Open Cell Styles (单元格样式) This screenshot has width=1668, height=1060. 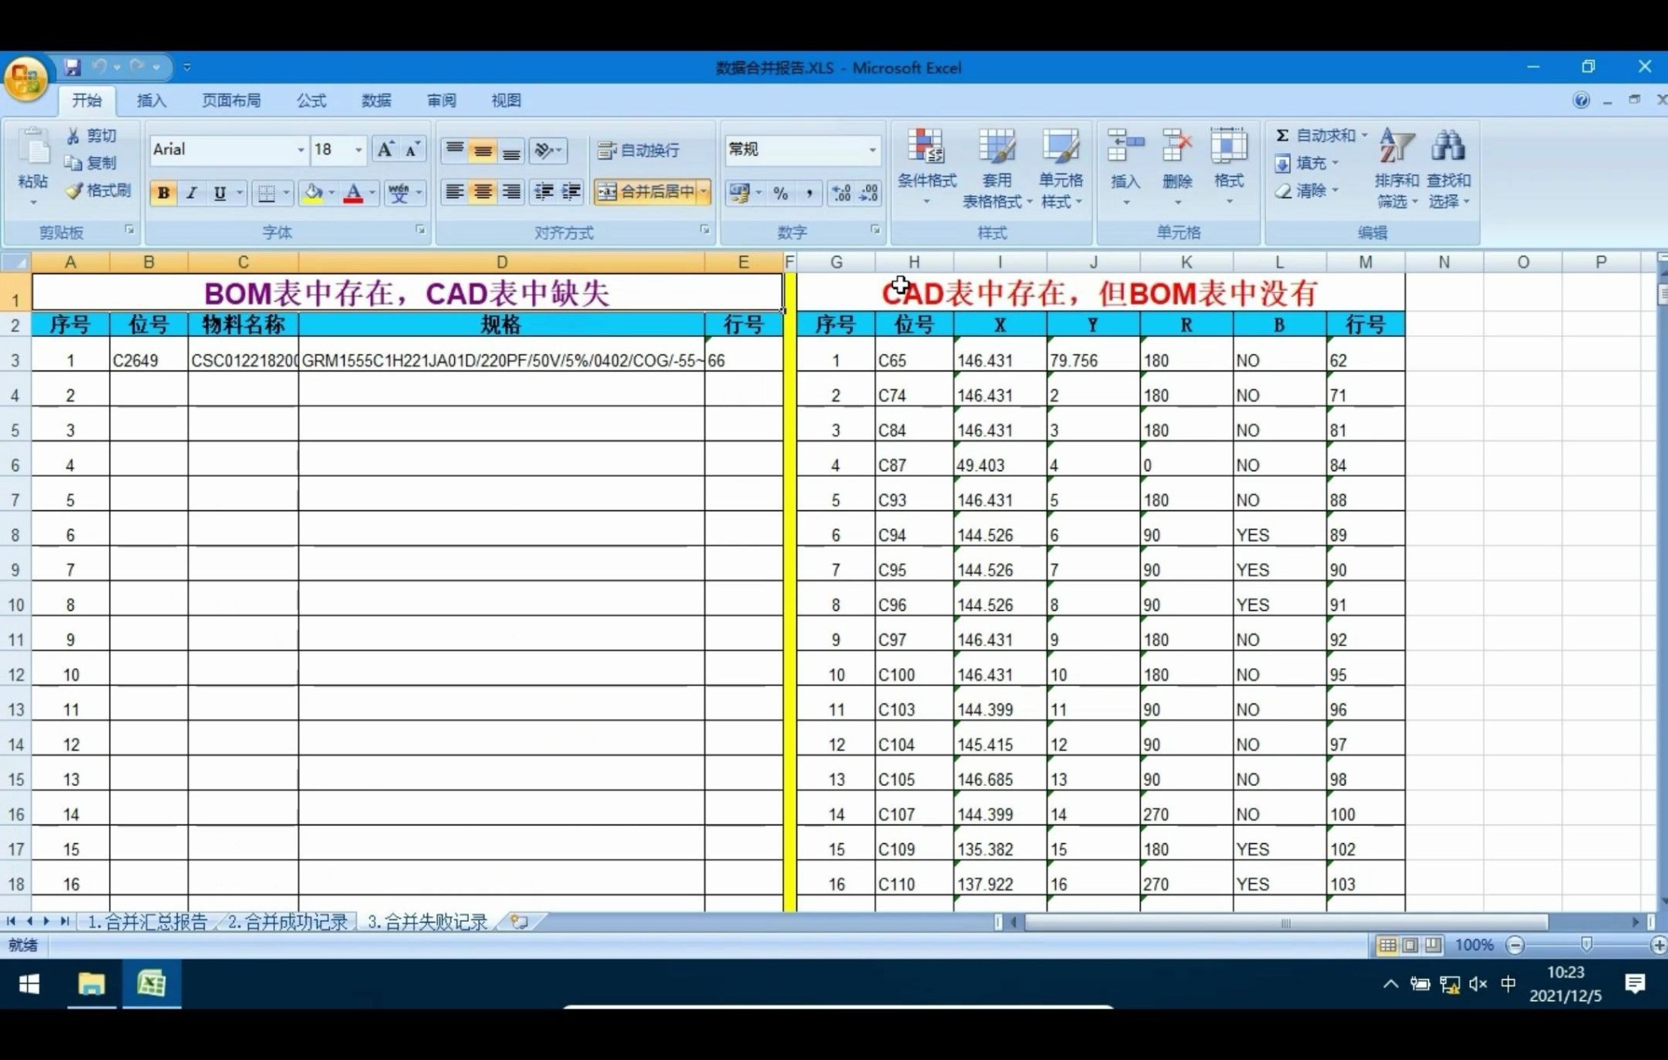(1061, 168)
